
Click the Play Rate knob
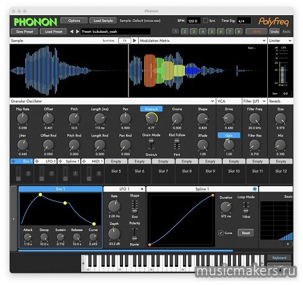22,119
